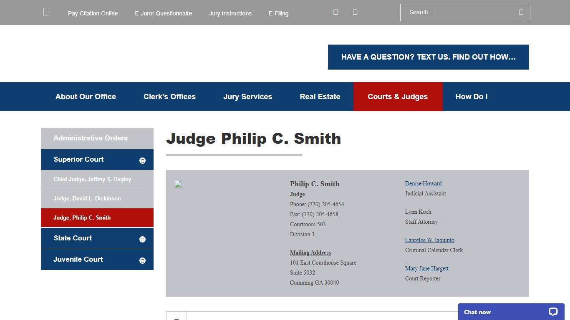Screen dimensions: 570x320
Task: Click the home icon in the top bar
Action: point(46,12)
